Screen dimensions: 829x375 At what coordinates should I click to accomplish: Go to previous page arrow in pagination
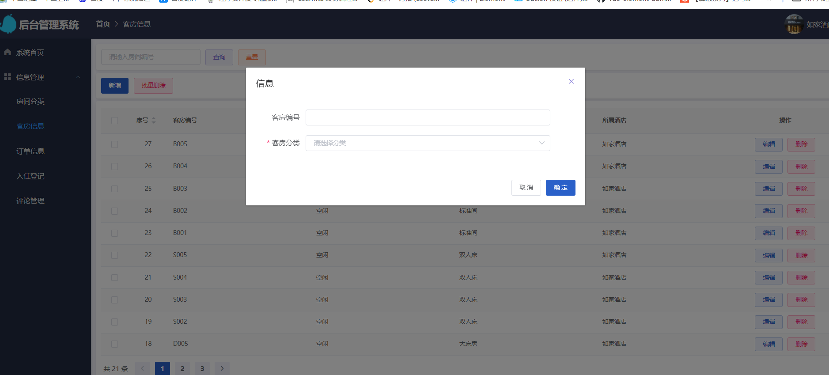click(x=142, y=368)
